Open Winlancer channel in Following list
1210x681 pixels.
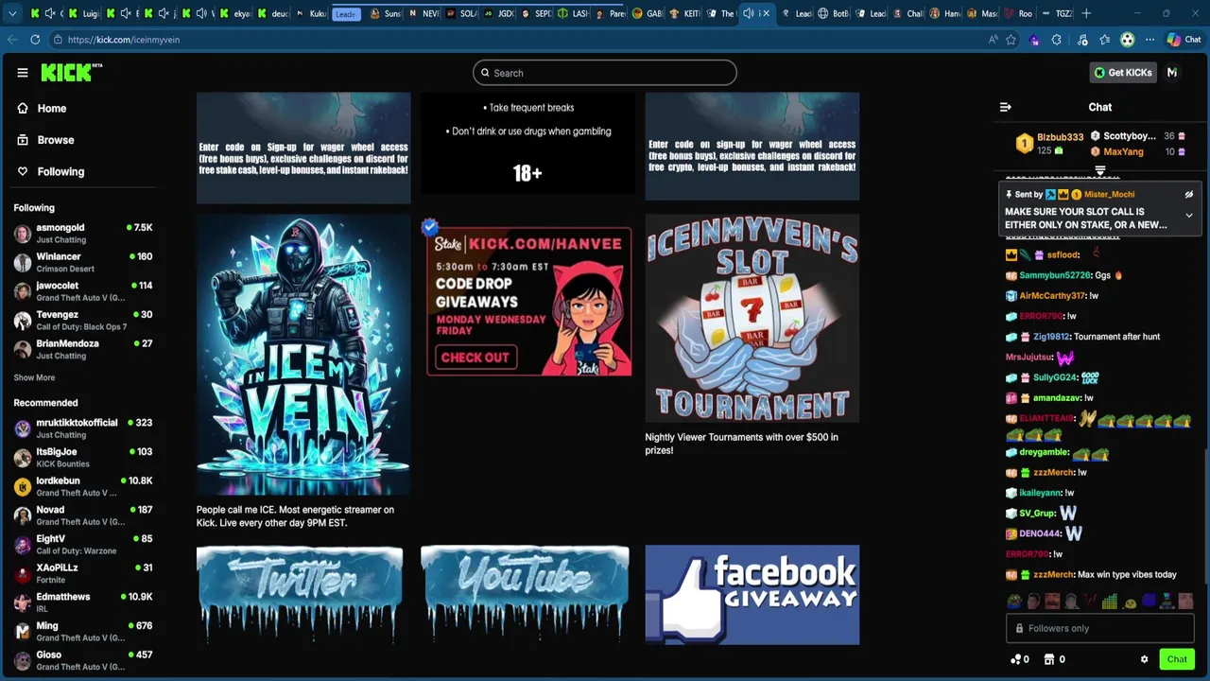coord(83,262)
